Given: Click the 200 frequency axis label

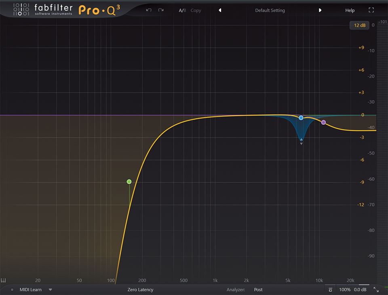Looking at the screenshot, I should click(x=142, y=280).
